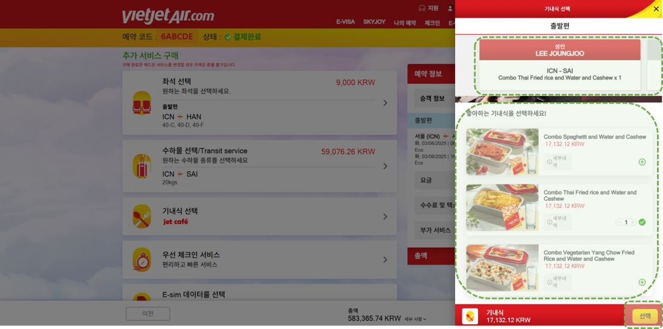Screen dimensions: 663x329
Task: Expand the 수하물 선택 row chevron
Action: [x=385, y=166]
